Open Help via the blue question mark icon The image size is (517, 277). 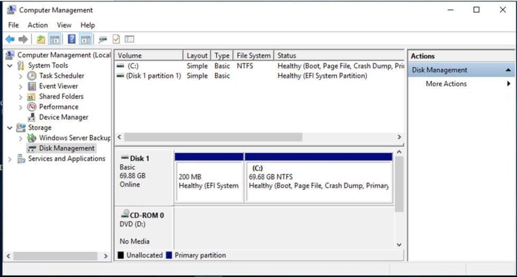tap(71, 39)
